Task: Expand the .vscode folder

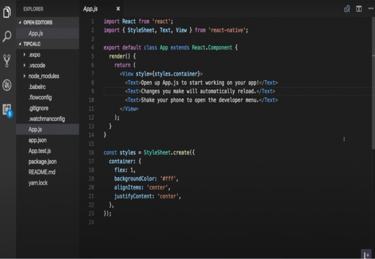Action: [39, 66]
